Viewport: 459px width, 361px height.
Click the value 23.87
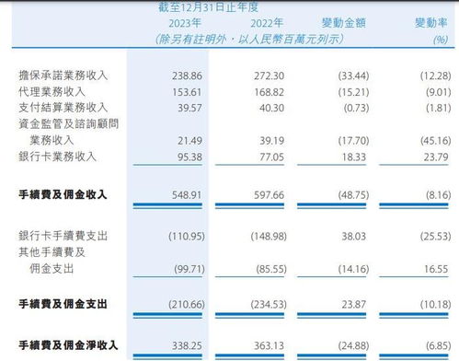tap(354, 305)
